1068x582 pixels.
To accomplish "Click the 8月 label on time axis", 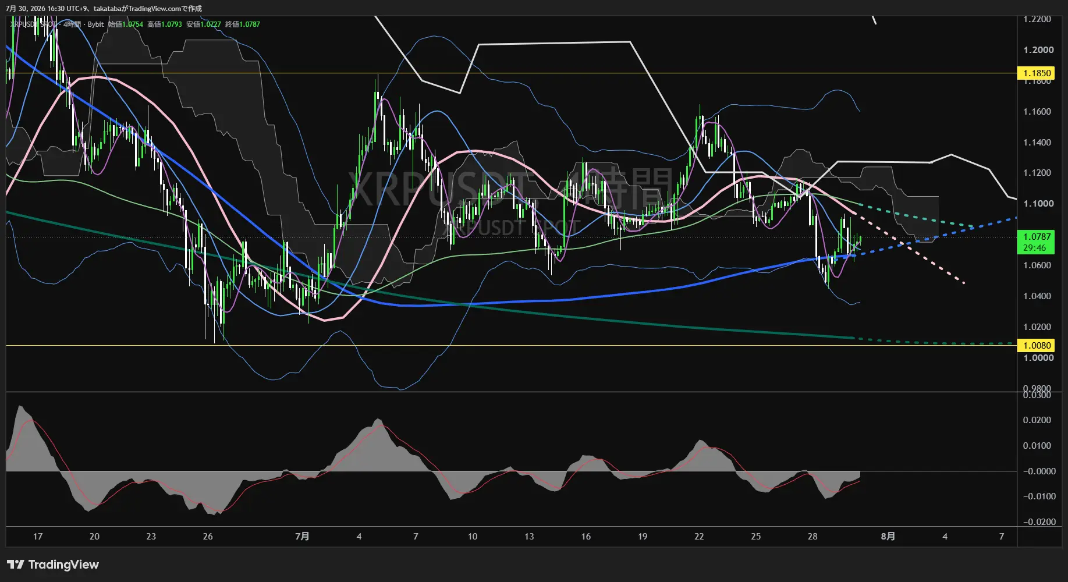I will pyautogui.click(x=888, y=537).
